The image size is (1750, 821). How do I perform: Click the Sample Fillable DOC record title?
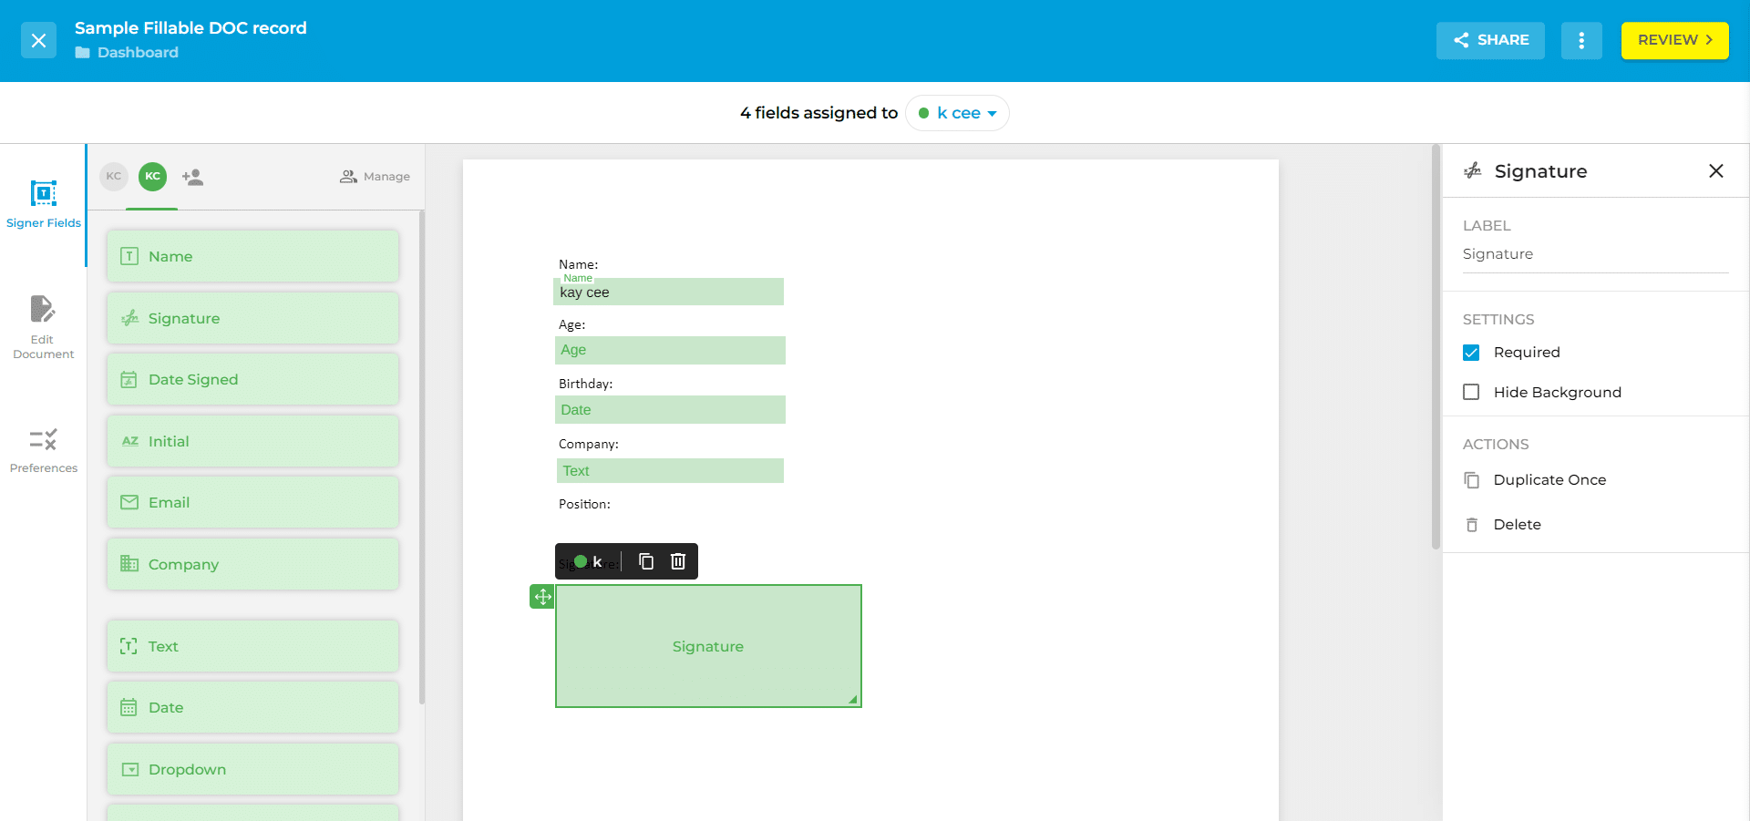point(190,28)
